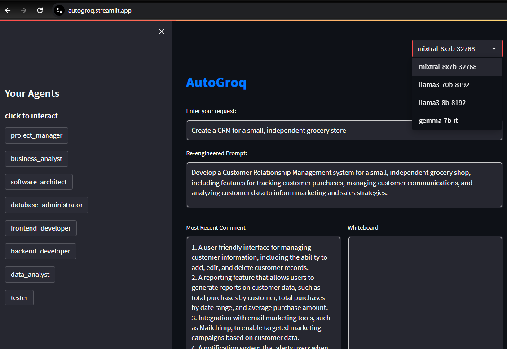Choose llama3-70b-8192 model option
The height and width of the screenshot is (349, 507).
[x=444, y=85]
